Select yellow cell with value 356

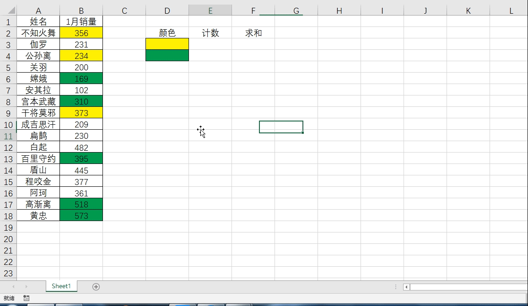tap(81, 33)
